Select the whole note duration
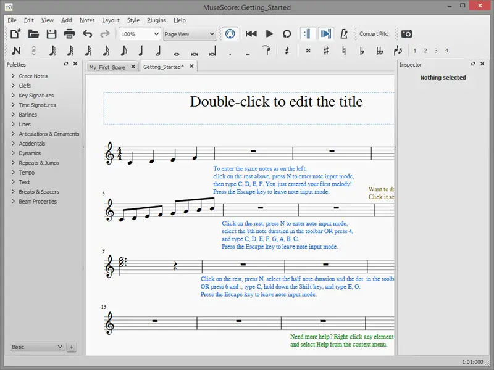This screenshot has width=494, height=370. (177, 54)
